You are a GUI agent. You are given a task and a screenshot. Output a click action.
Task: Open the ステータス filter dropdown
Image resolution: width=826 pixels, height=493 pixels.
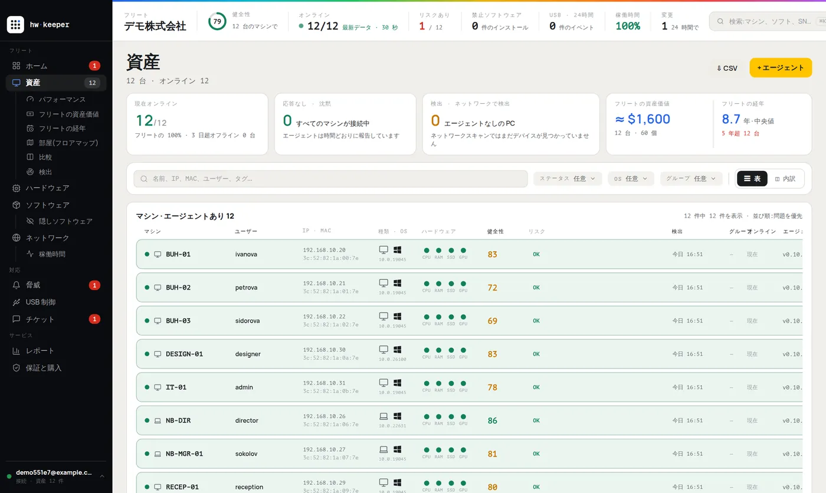pyautogui.click(x=568, y=179)
